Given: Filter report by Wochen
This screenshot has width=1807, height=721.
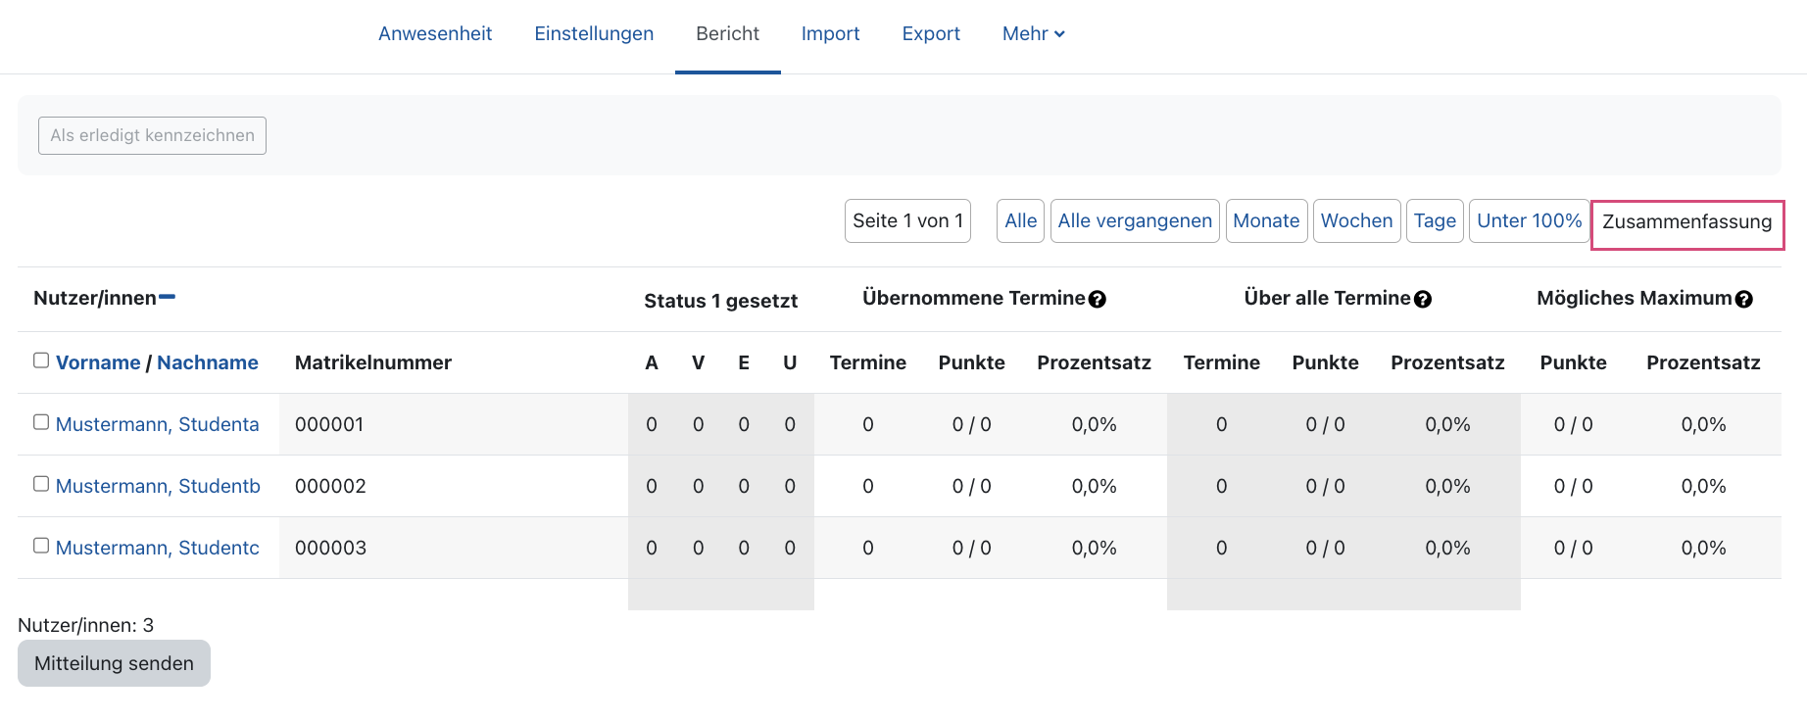Looking at the screenshot, I should 1356,220.
